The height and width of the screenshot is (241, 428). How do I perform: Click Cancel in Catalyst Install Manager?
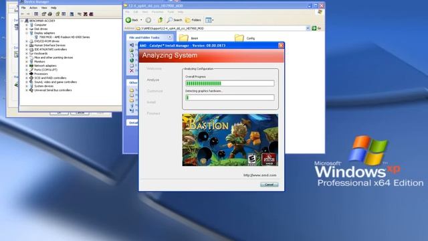coord(269,185)
